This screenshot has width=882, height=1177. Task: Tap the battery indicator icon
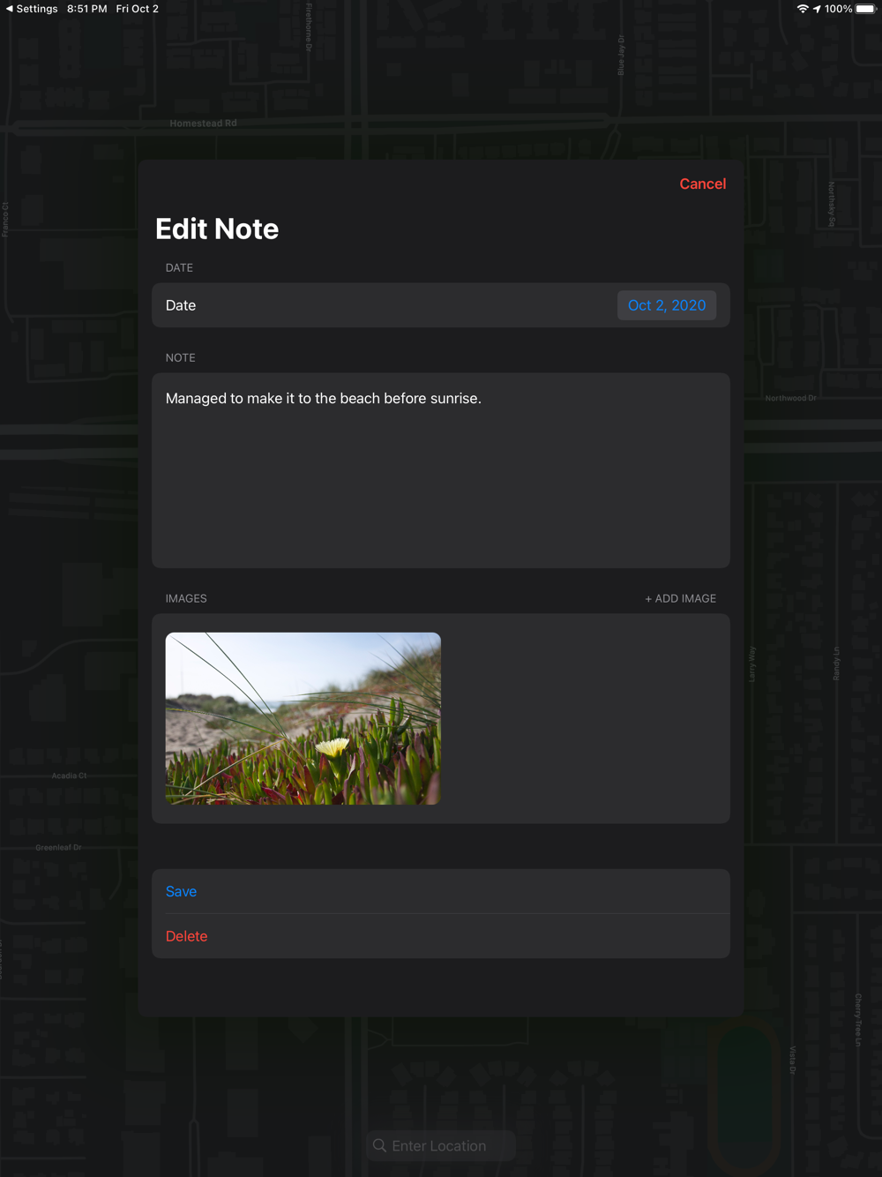pos(865,9)
